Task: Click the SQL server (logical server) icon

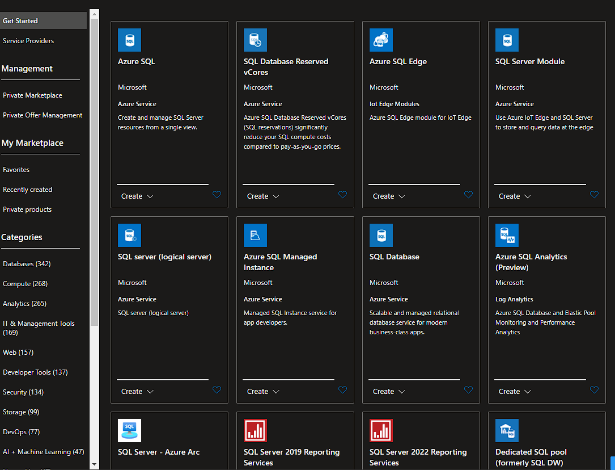Action: (x=129, y=235)
